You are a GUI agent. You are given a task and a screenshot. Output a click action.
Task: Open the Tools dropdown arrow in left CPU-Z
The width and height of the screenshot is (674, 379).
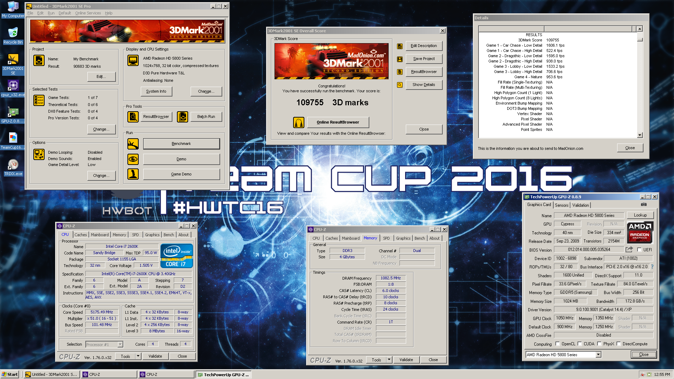[138, 356]
